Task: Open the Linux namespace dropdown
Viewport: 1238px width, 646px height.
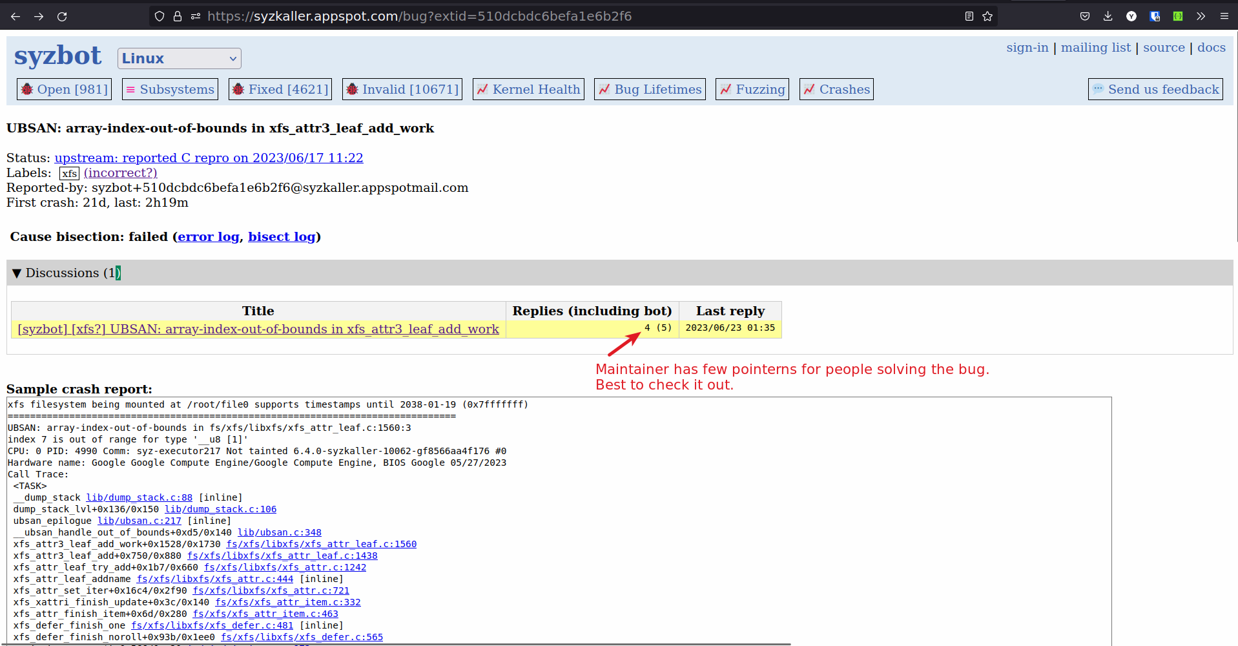Action: (179, 58)
